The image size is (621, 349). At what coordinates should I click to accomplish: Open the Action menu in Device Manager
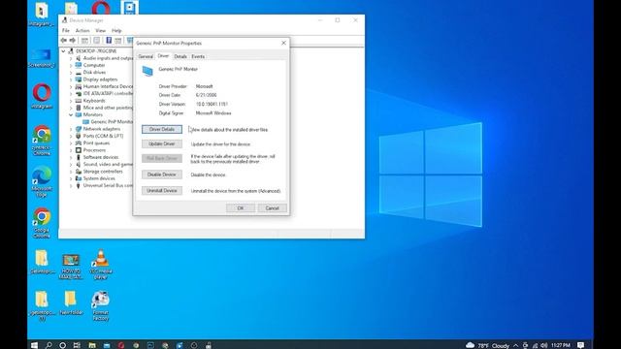[82, 30]
